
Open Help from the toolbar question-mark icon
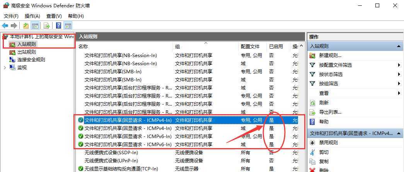(x=58, y=25)
